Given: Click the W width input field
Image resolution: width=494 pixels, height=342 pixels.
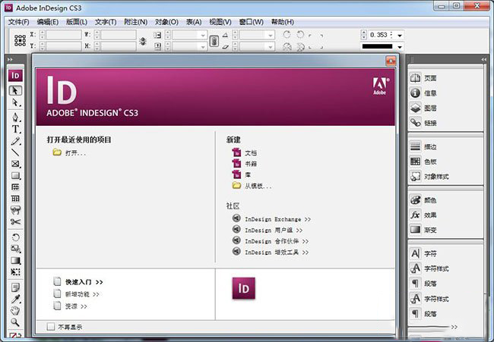Looking at the screenshot, I should [119, 35].
